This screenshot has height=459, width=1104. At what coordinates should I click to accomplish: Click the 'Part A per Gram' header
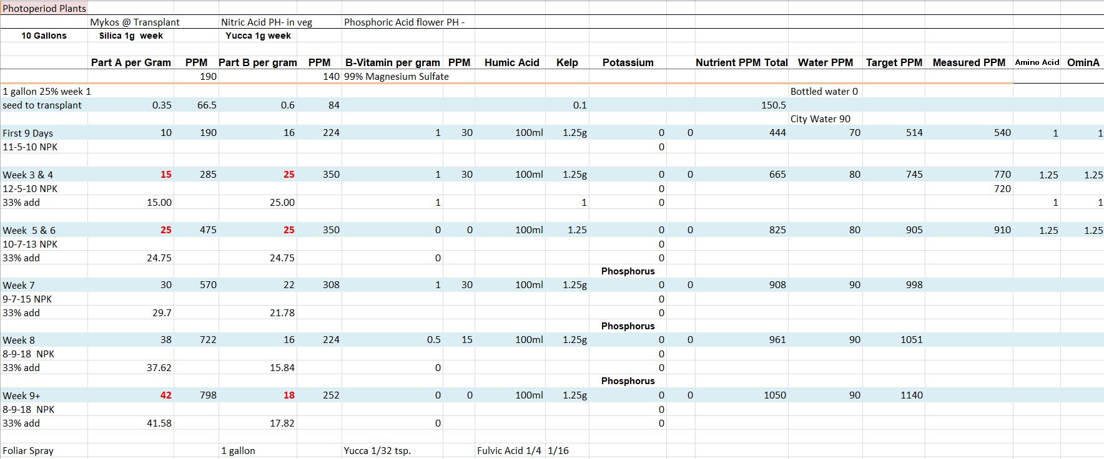[131, 62]
